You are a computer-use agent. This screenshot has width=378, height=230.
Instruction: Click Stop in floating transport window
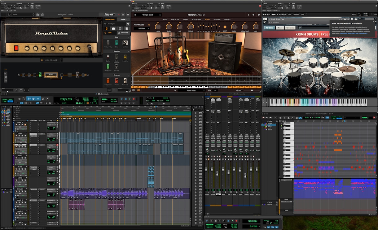click(x=228, y=221)
